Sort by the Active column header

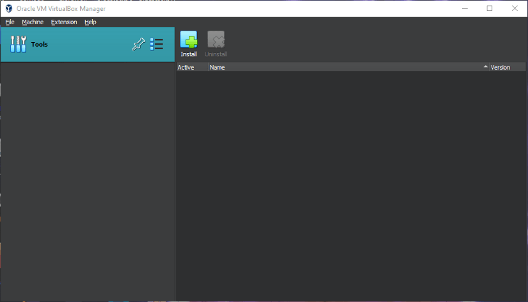(x=192, y=67)
